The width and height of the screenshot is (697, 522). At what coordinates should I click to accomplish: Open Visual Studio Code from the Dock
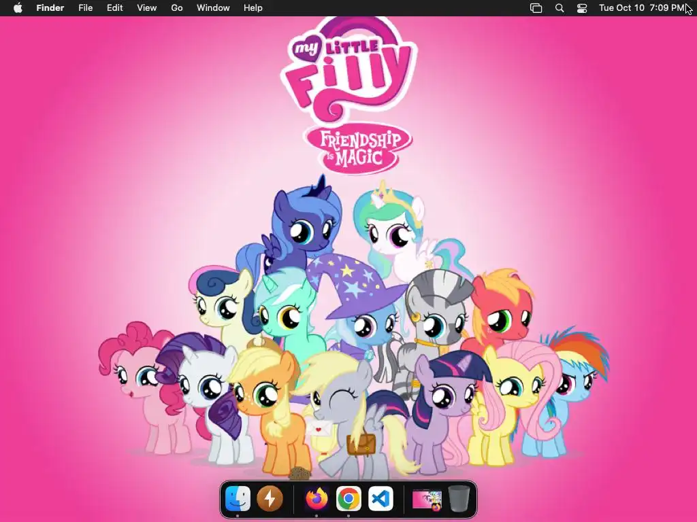[380, 498]
